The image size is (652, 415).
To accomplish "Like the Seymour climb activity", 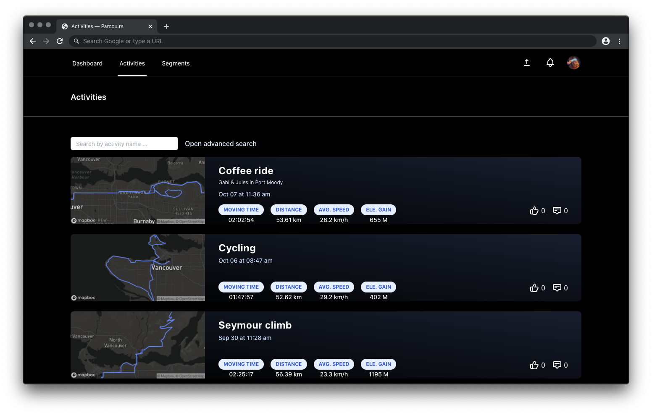I will [x=534, y=365].
